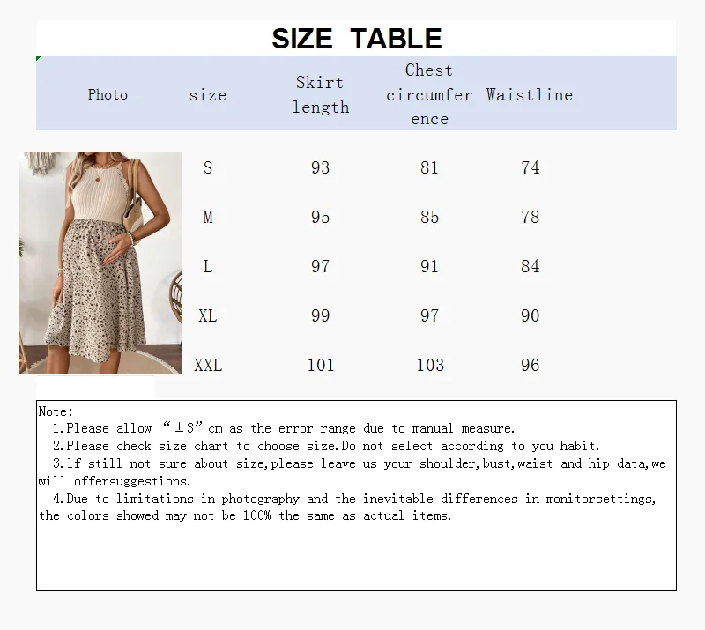Select size L row label

pos(208,266)
